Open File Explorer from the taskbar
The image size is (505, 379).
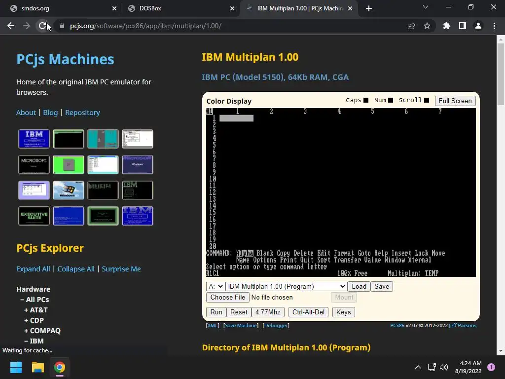[x=37, y=367]
